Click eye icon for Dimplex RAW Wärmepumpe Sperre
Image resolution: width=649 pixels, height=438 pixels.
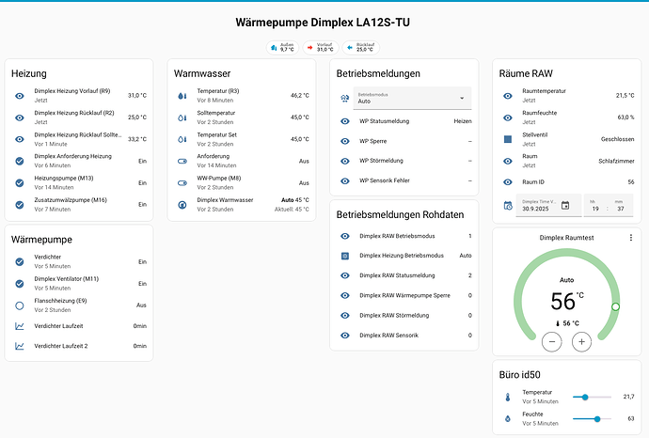click(x=345, y=296)
